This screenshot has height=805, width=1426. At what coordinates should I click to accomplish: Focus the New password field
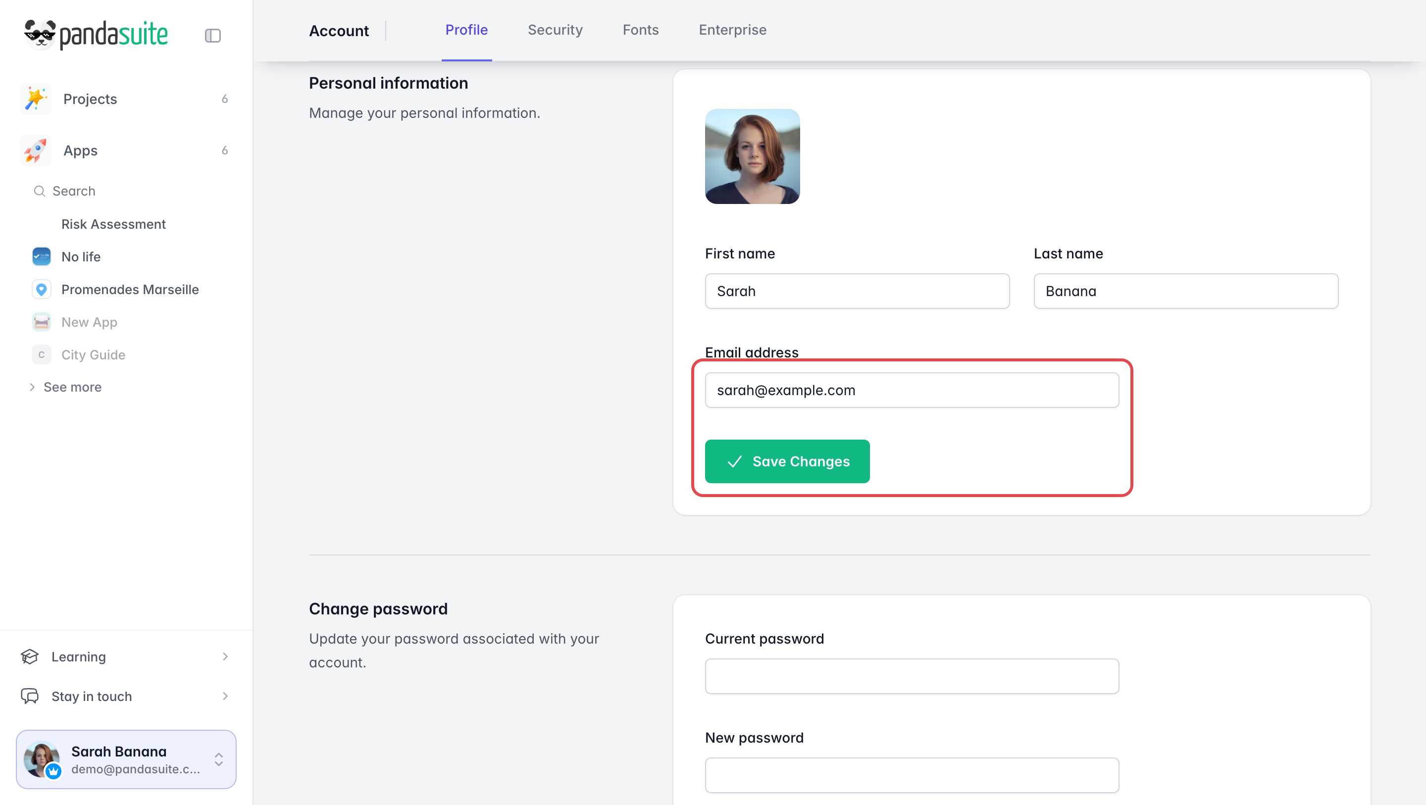click(912, 775)
